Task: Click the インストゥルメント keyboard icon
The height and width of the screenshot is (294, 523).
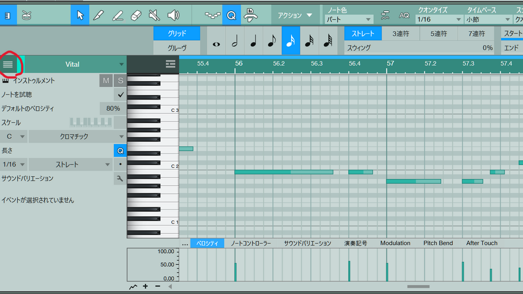Action: click(x=5, y=80)
